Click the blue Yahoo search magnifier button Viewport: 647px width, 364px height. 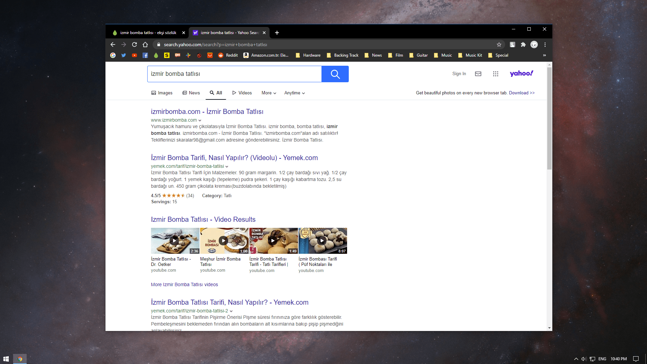coord(335,74)
